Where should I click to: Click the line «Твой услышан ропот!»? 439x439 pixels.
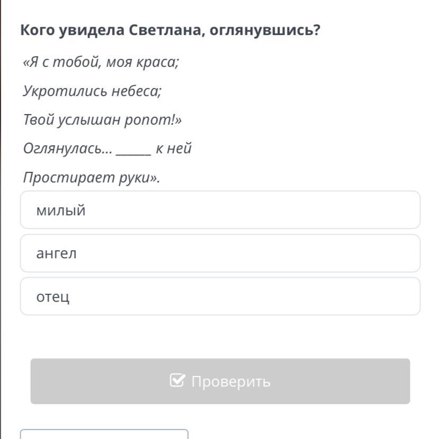point(102,120)
